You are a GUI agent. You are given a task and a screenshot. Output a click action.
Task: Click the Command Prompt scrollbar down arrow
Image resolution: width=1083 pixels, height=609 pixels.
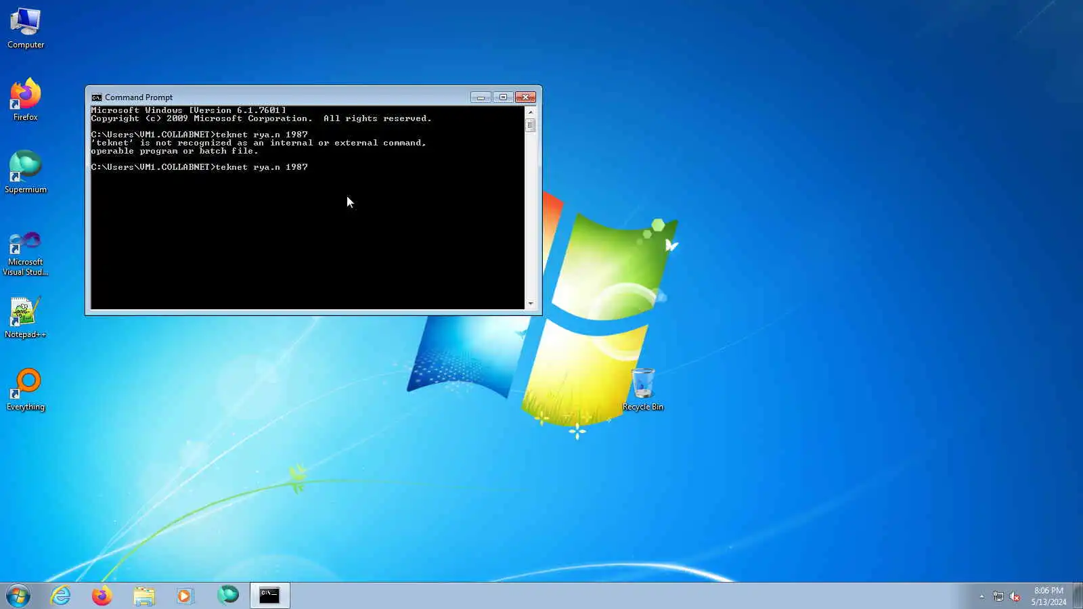tap(531, 304)
